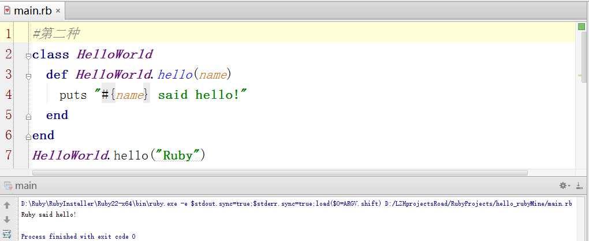This screenshot has width=589, height=241.
Task: Click the editor vertical scrollbar thumb
Action: coord(584,57)
